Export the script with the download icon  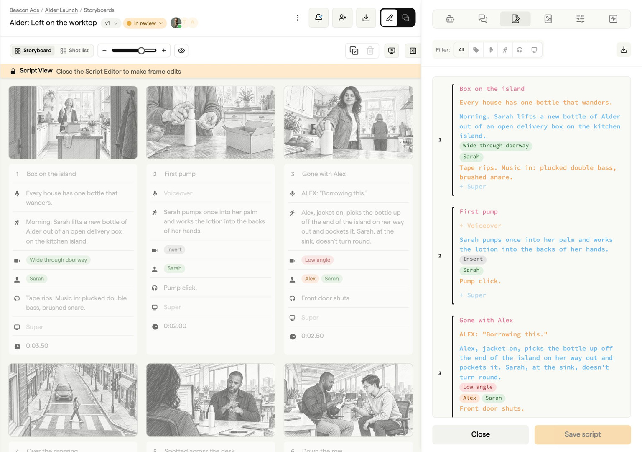click(x=624, y=50)
